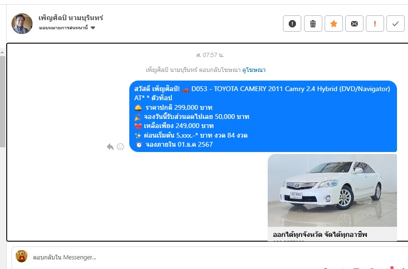Mark conversation as spam with exclamation circle icon
This screenshot has height=269, width=408.
point(292,23)
